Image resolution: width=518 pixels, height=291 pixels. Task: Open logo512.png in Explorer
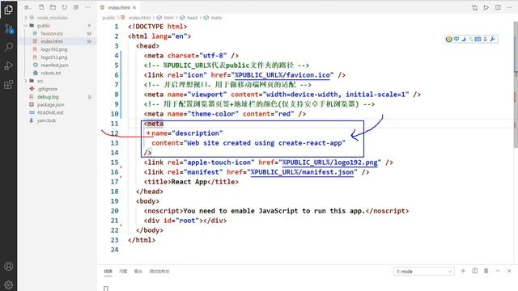click(54, 57)
